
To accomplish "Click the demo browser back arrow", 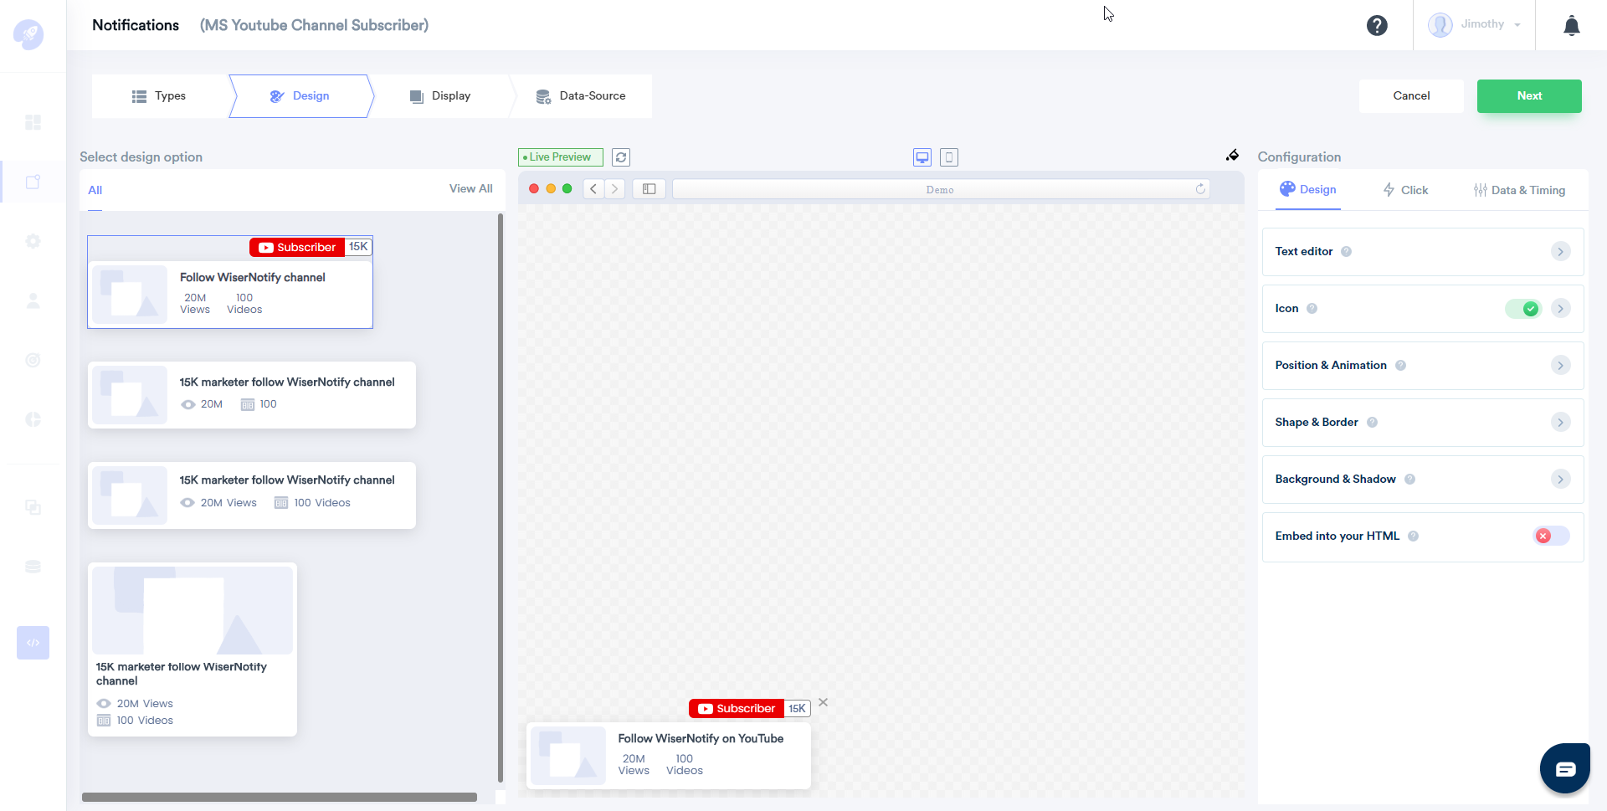I will click(593, 189).
